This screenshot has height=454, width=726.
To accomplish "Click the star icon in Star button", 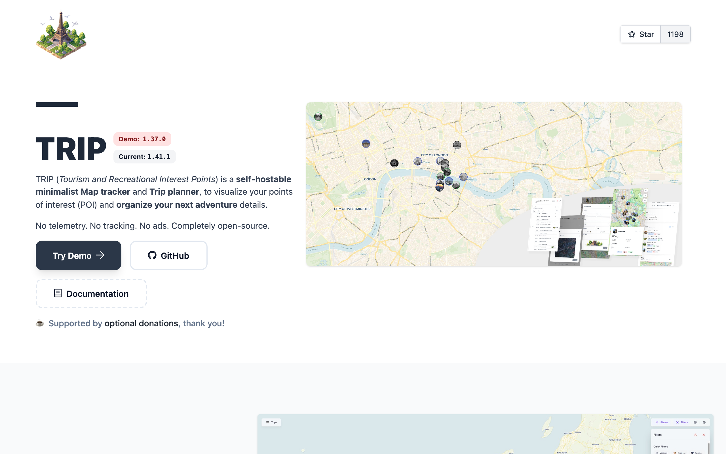I will [632, 34].
